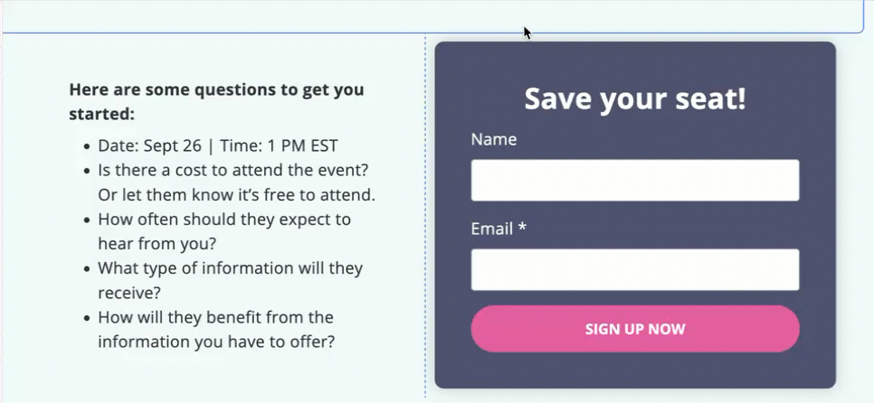Viewport: 874px width, 403px height.
Task: Click "information you have to offer?" line
Action: click(x=216, y=342)
